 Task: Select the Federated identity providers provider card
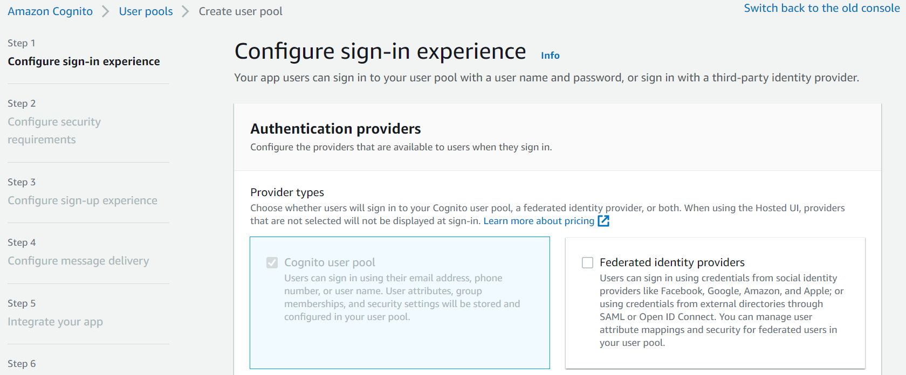715,303
